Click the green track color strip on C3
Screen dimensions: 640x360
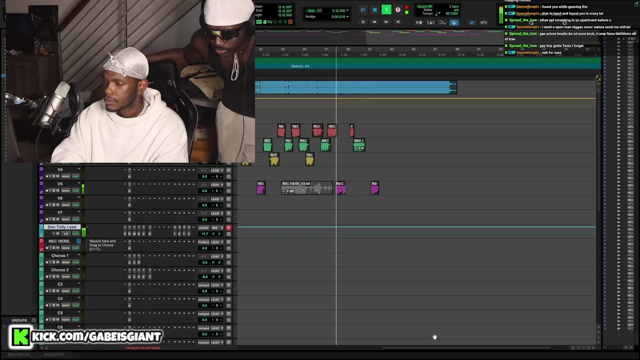41,288
